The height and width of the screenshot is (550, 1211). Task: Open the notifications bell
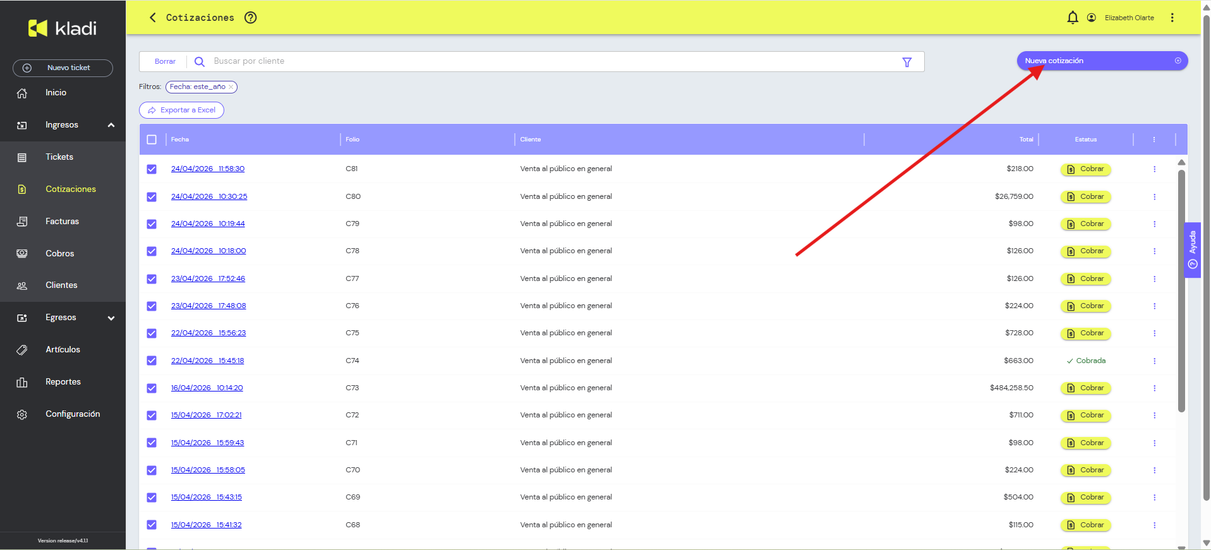(1073, 18)
